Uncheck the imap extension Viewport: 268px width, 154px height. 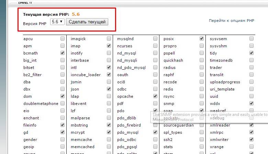[x=109, y=46]
